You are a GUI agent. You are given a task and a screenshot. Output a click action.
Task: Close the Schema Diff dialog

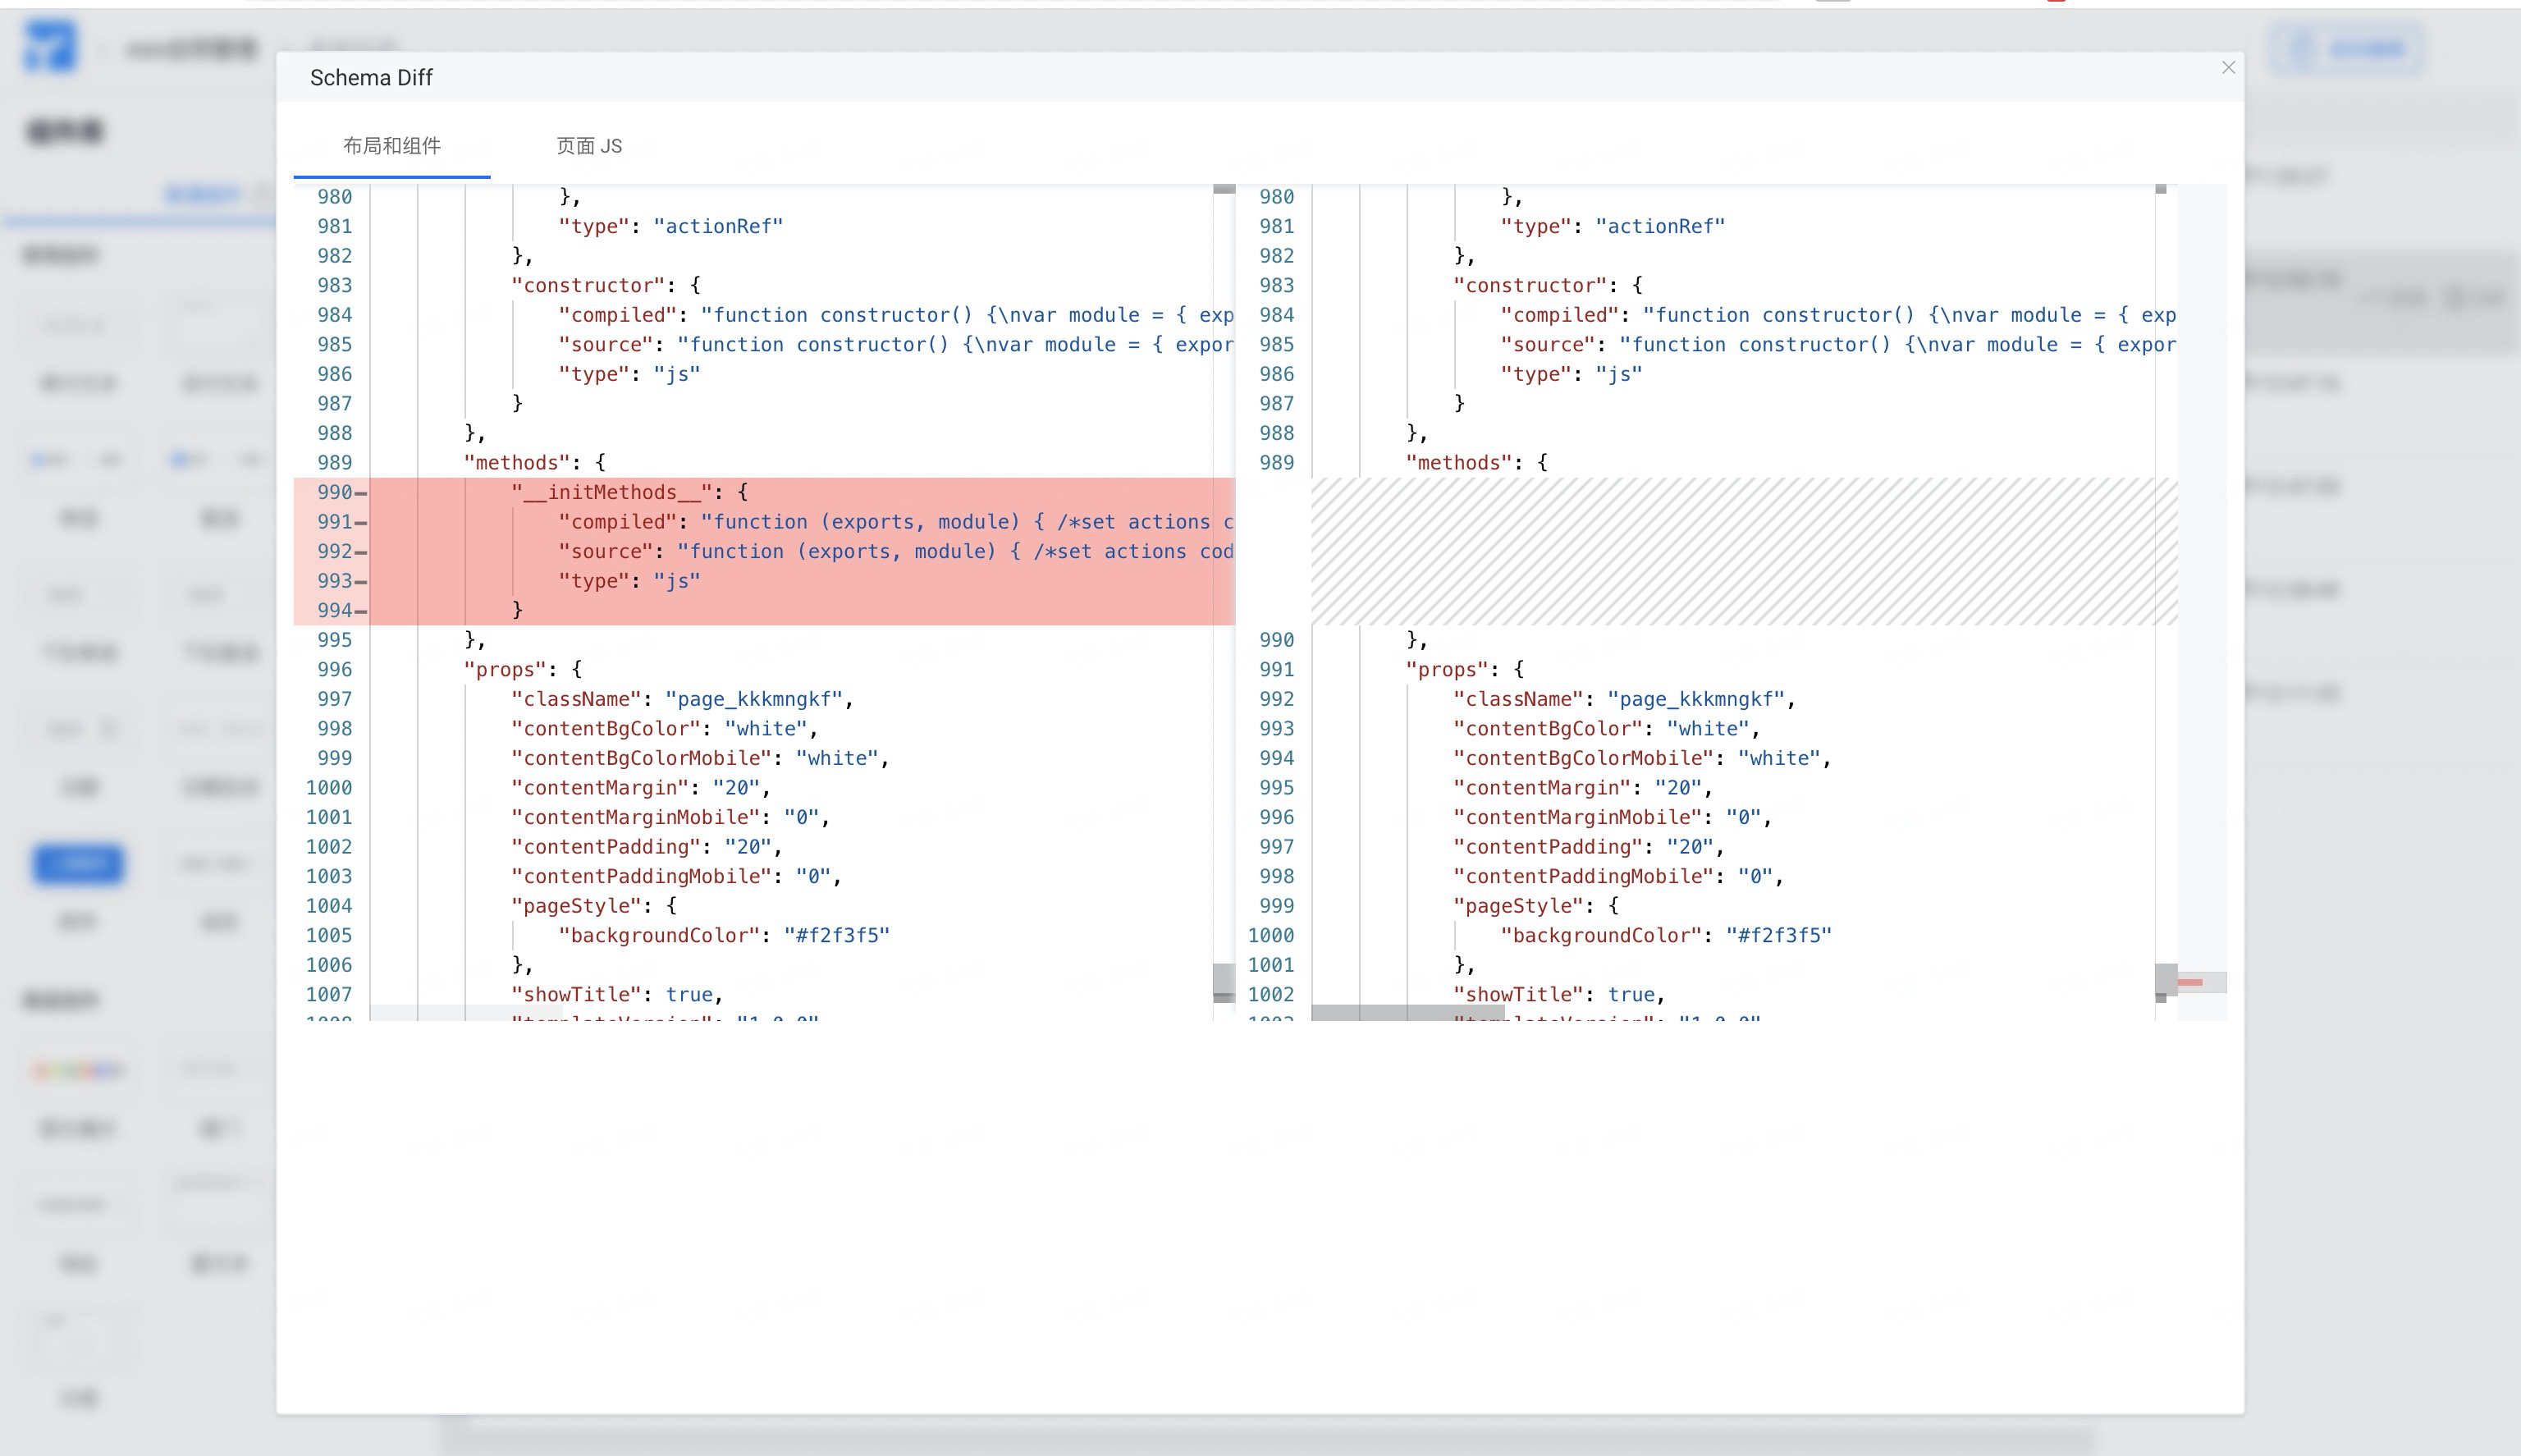tap(2228, 68)
